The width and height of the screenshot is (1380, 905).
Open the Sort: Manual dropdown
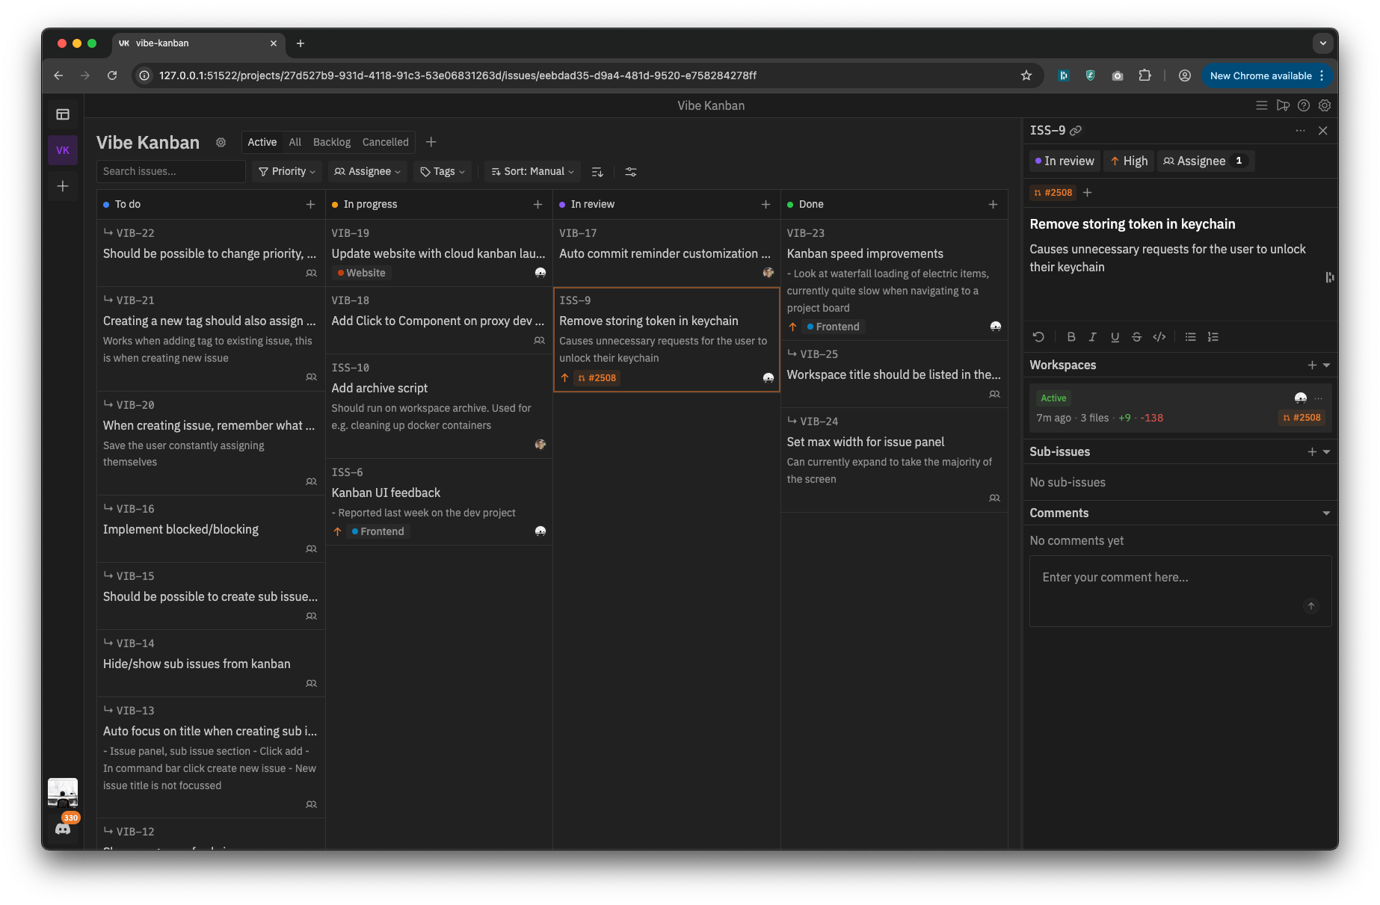(x=532, y=172)
